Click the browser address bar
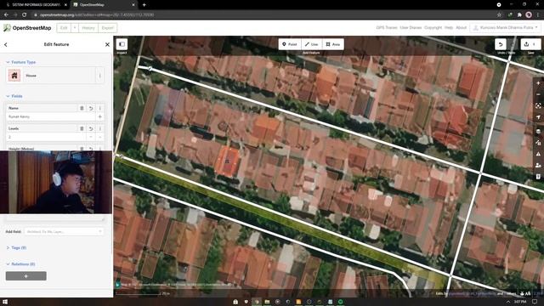Screen dimensions: 544x306 (263, 15)
